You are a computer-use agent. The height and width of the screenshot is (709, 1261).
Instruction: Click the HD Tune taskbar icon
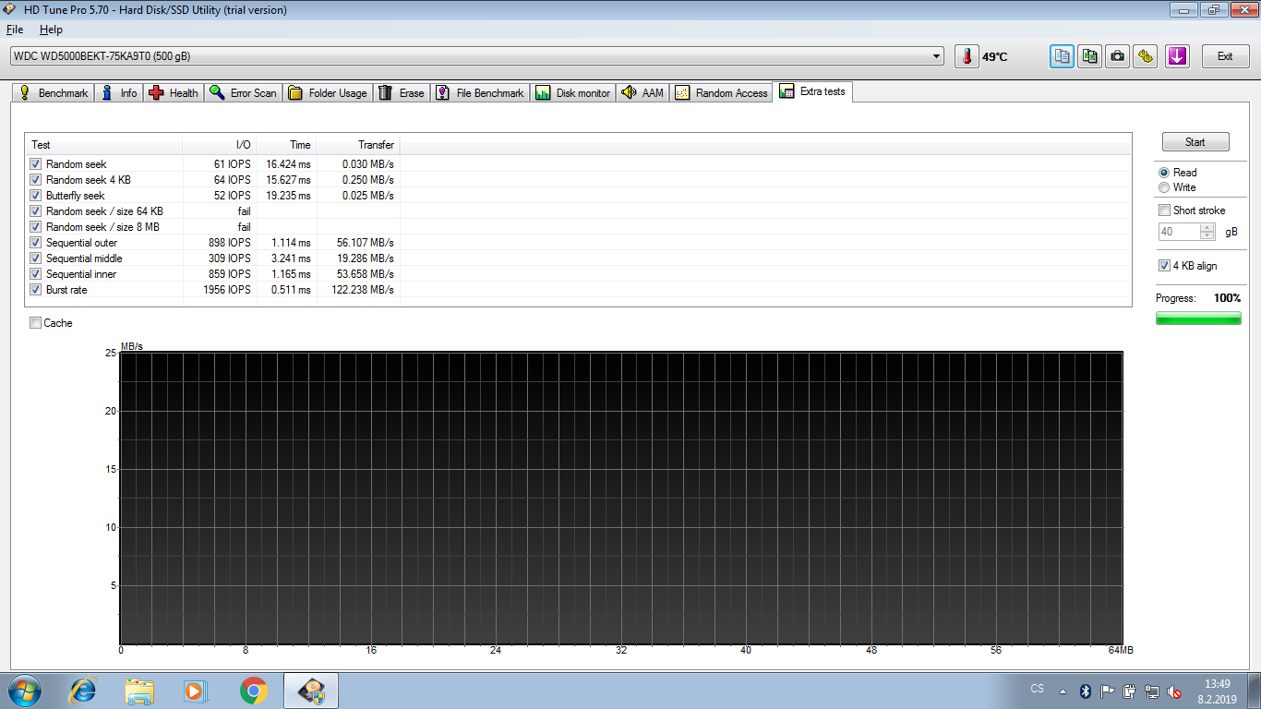pos(311,691)
